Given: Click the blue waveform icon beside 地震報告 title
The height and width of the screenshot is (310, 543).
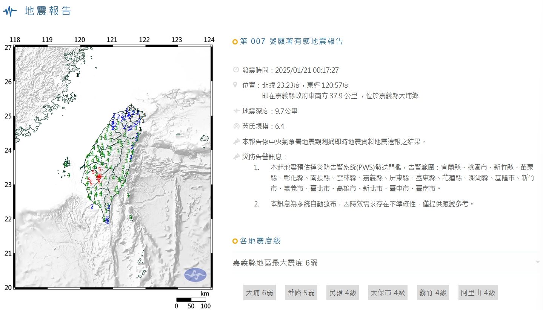Looking at the screenshot, I should [x=9, y=10].
